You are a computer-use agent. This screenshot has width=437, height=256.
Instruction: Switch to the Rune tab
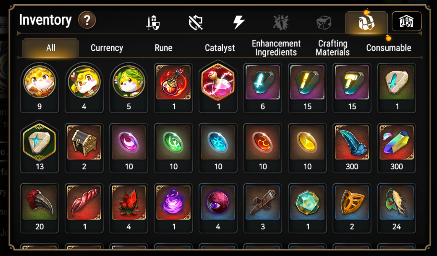coord(163,48)
